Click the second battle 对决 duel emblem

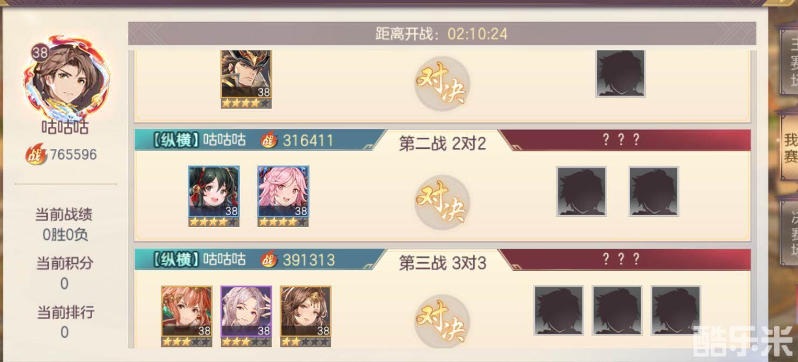[442, 202]
